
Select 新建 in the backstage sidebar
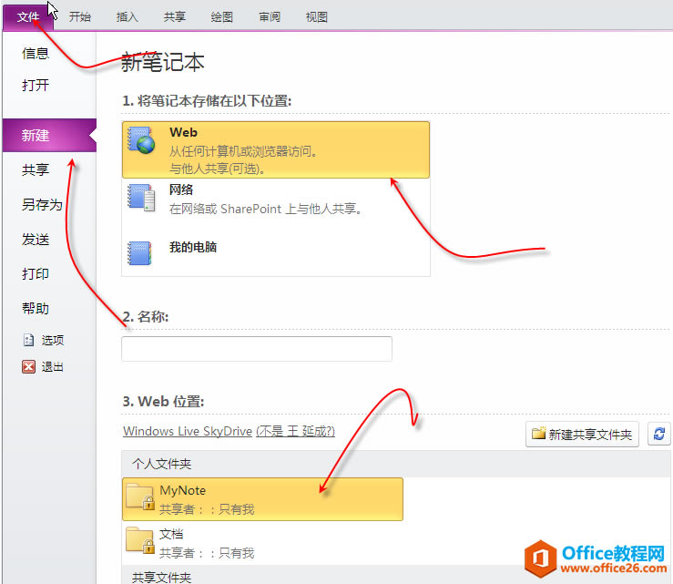49,135
